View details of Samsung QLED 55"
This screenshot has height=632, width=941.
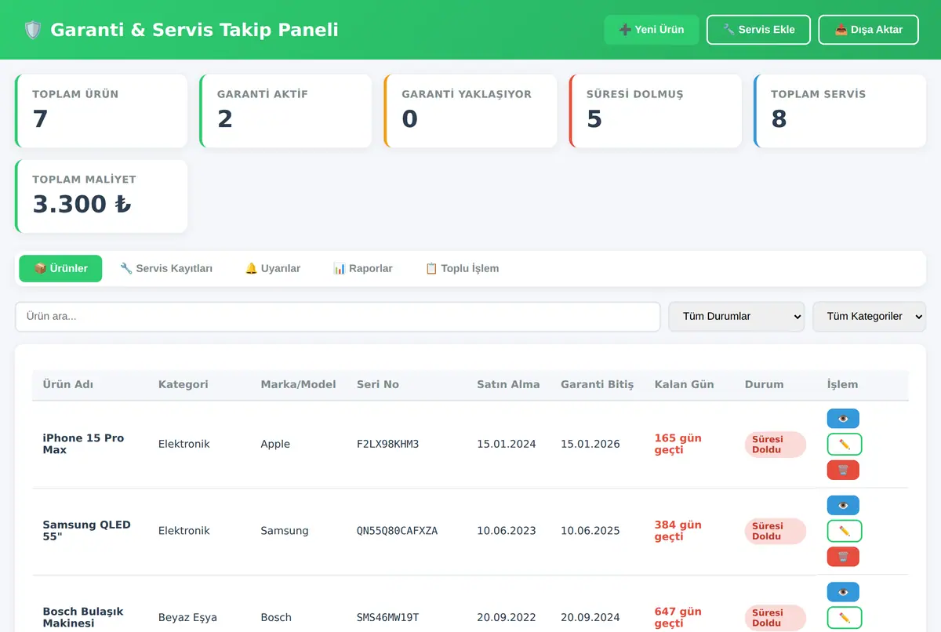click(843, 505)
